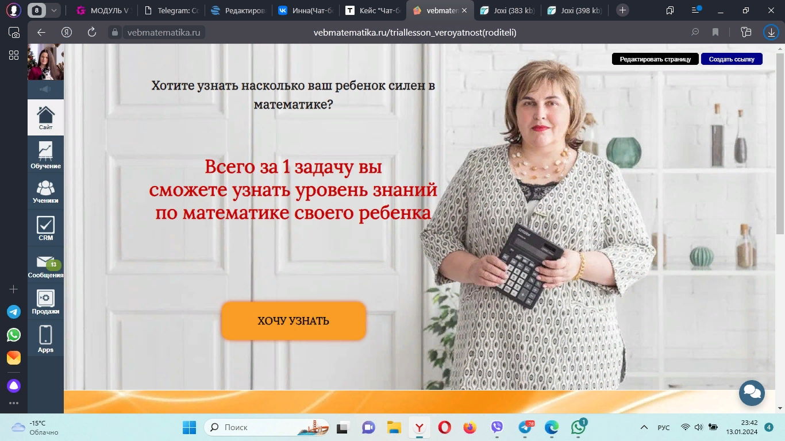
Task: Open Viber from the taskbar
Action: 497,427
